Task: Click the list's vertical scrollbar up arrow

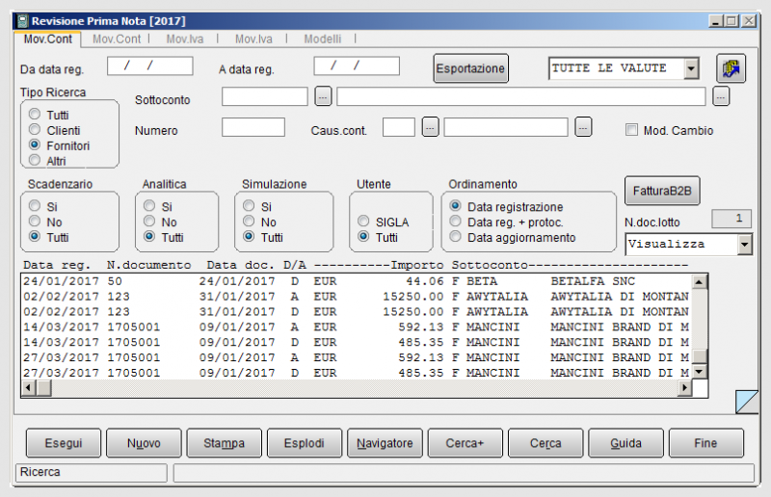Action: pyautogui.click(x=700, y=281)
